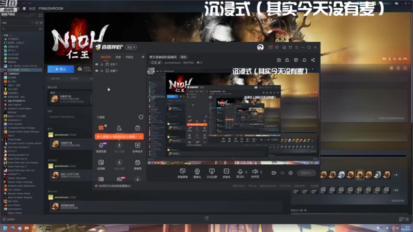The image size is (413, 232).
Task: Select the 全屏 1 source row
Action: [x=120, y=71]
